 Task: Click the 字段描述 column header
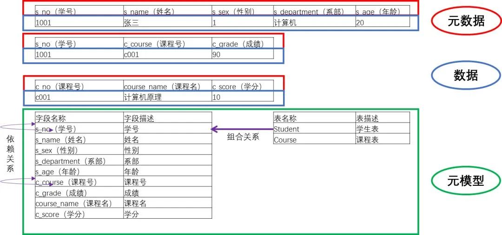coord(167,117)
